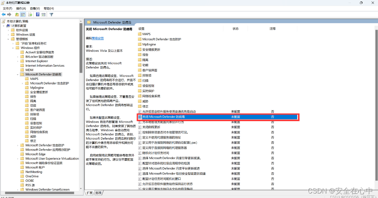The height and width of the screenshot is (198, 378).
Task: Select the 关闭例程更新 policy
Action: (151, 127)
